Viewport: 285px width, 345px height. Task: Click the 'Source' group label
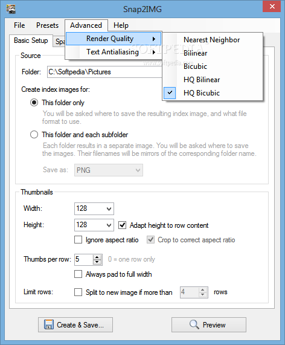click(31, 56)
